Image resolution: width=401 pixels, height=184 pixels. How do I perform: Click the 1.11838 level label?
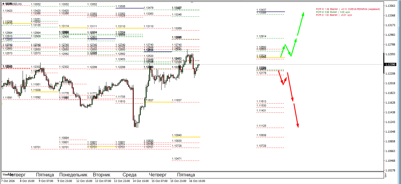[36, 90]
